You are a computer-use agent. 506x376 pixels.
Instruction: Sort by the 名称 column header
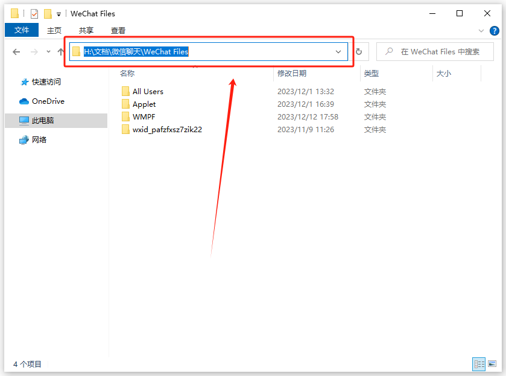[x=127, y=73]
